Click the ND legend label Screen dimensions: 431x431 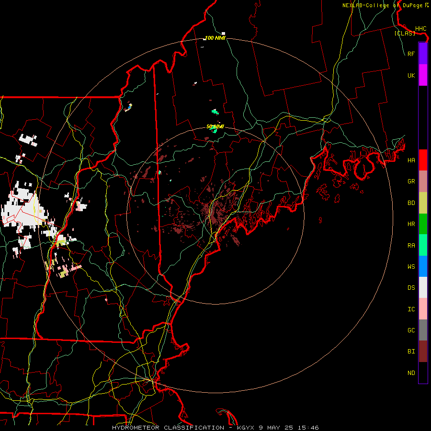point(411,373)
